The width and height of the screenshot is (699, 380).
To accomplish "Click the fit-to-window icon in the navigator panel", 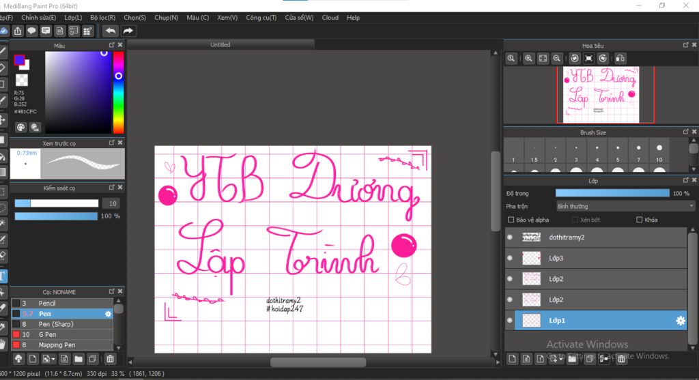I will pos(543,59).
